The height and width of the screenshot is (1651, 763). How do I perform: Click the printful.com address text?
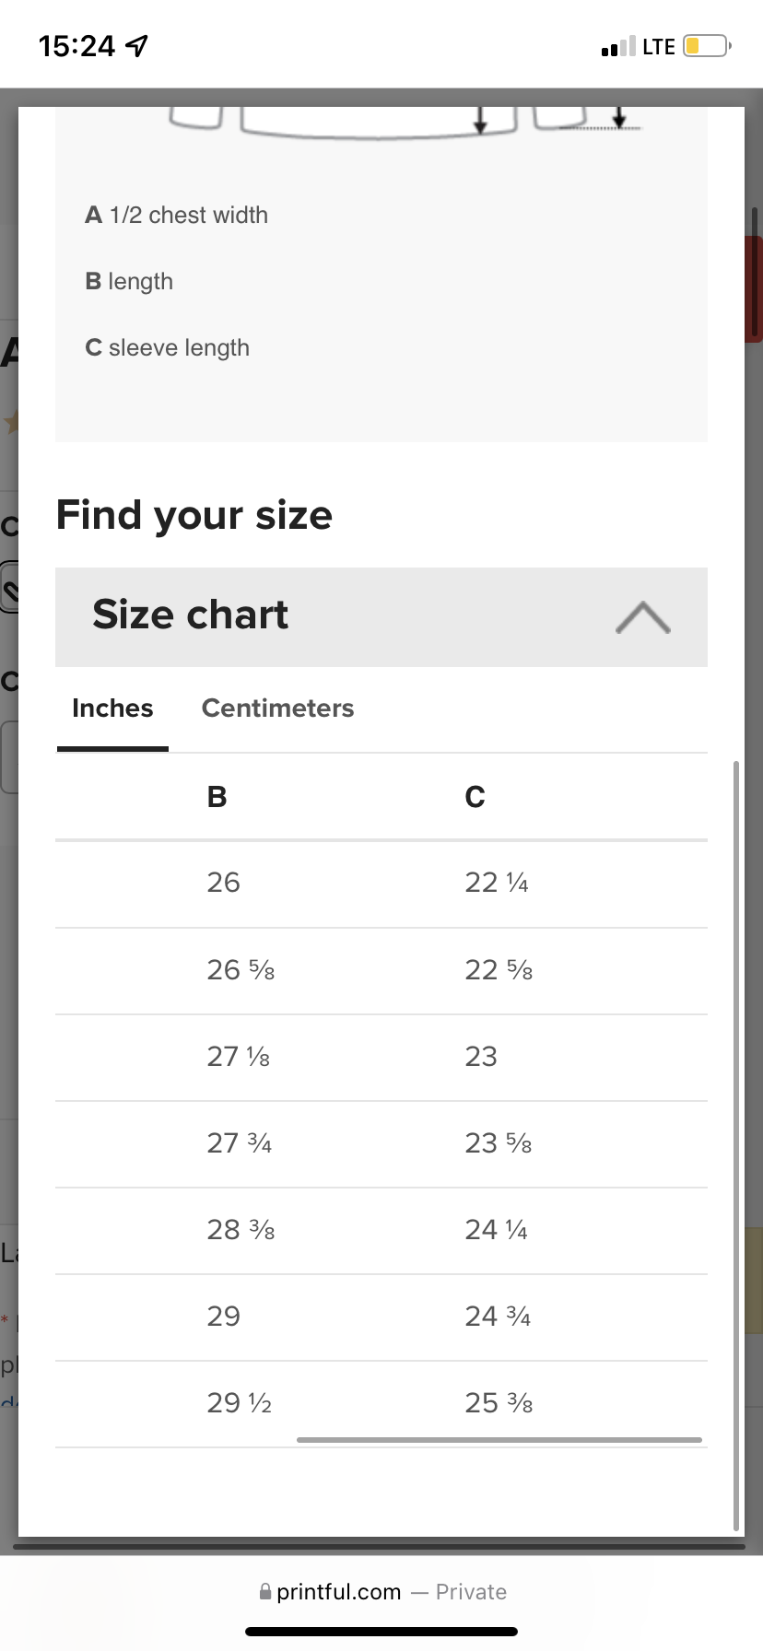click(x=338, y=1592)
